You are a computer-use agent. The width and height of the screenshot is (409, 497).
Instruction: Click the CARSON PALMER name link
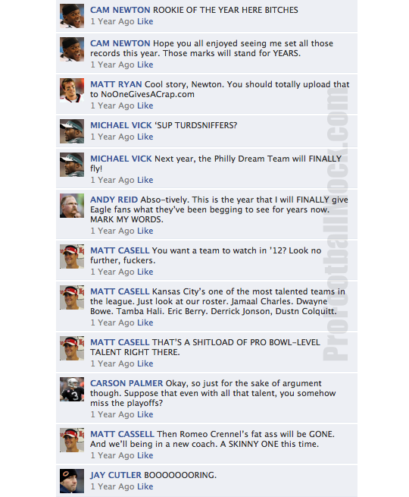126,383
